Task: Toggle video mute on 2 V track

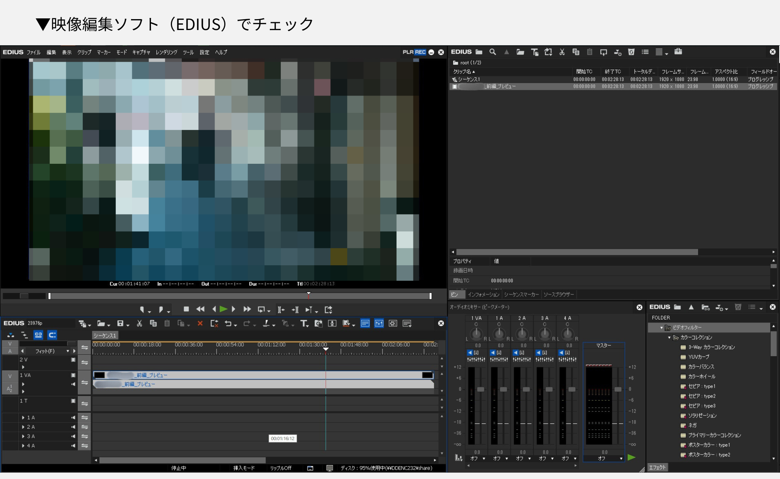Action: point(73,360)
